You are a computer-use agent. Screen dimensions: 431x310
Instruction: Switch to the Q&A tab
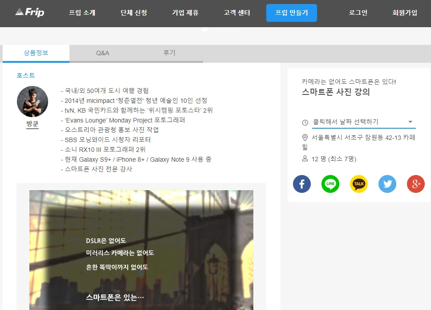103,53
